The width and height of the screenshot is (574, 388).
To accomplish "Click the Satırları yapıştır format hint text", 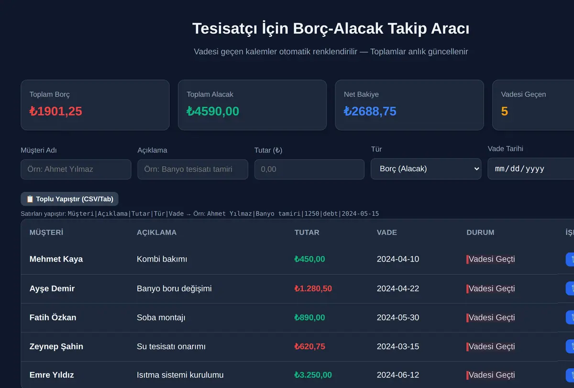I will coord(200,213).
